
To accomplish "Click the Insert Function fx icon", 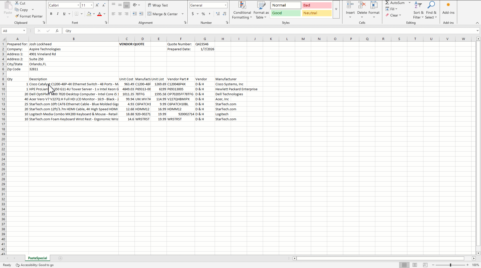I will (57, 31).
